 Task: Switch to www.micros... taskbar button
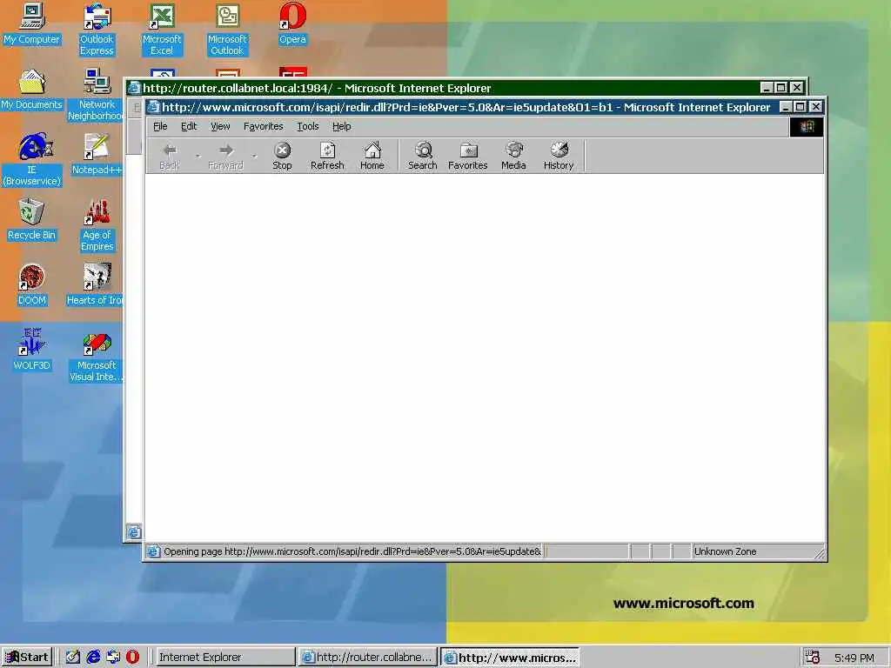point(510,658)
